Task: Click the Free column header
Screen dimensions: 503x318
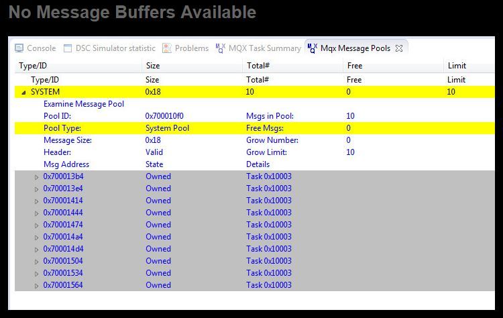Action: (x=354, y=66)
